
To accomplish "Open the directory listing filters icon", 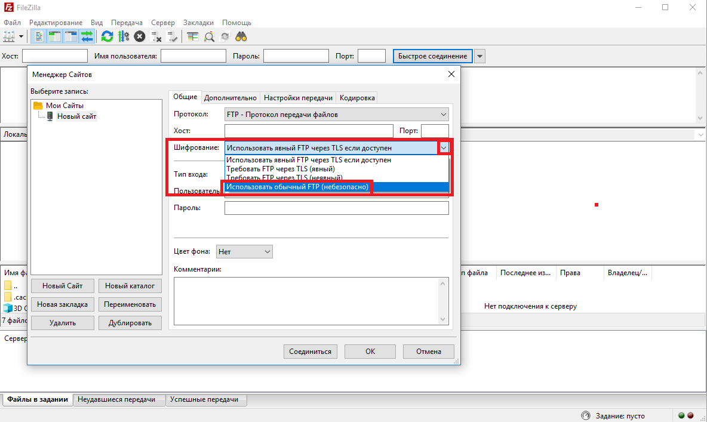I will pyautogui.click(x=192, y=36).
